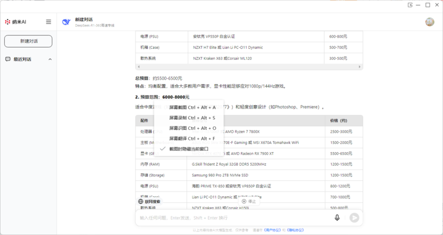Click the globe icon for 联网搜索

(141, 202)
